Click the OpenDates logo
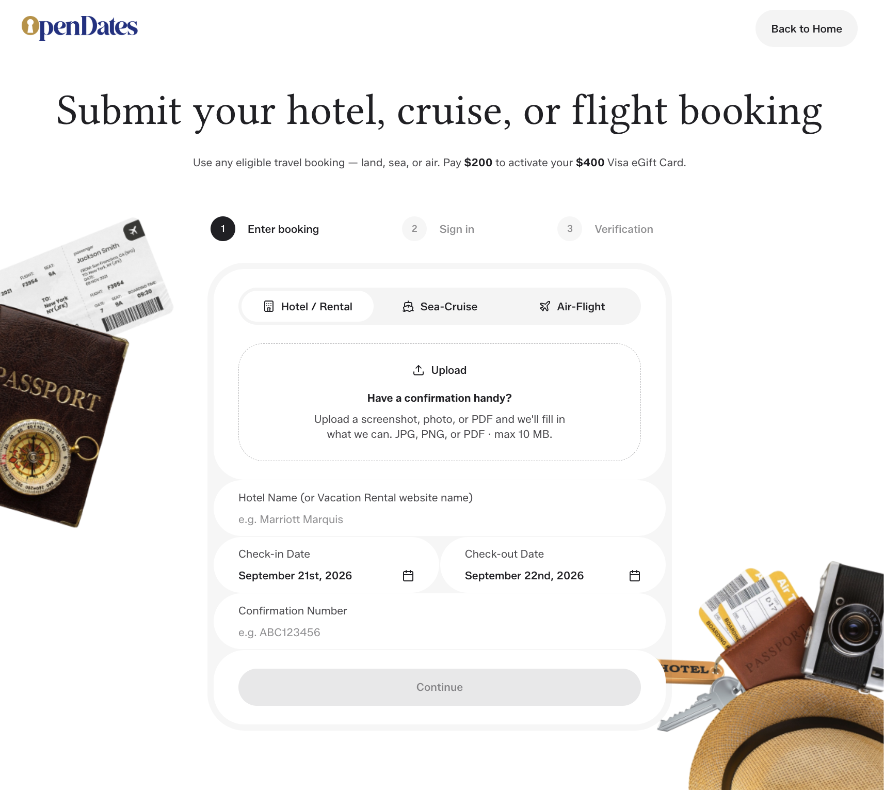 point(79,27)
